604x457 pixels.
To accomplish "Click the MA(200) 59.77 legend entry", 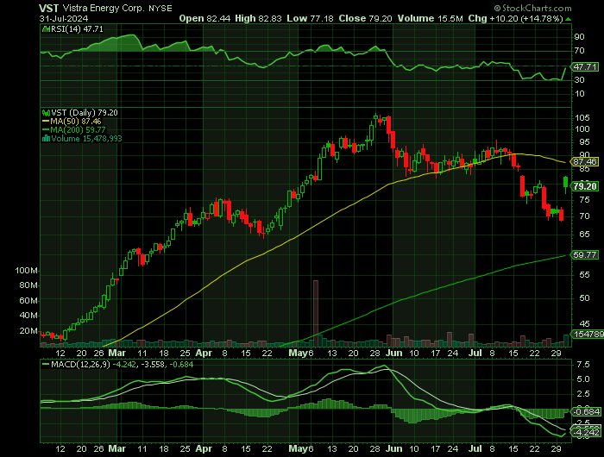I will click(73, 130).
